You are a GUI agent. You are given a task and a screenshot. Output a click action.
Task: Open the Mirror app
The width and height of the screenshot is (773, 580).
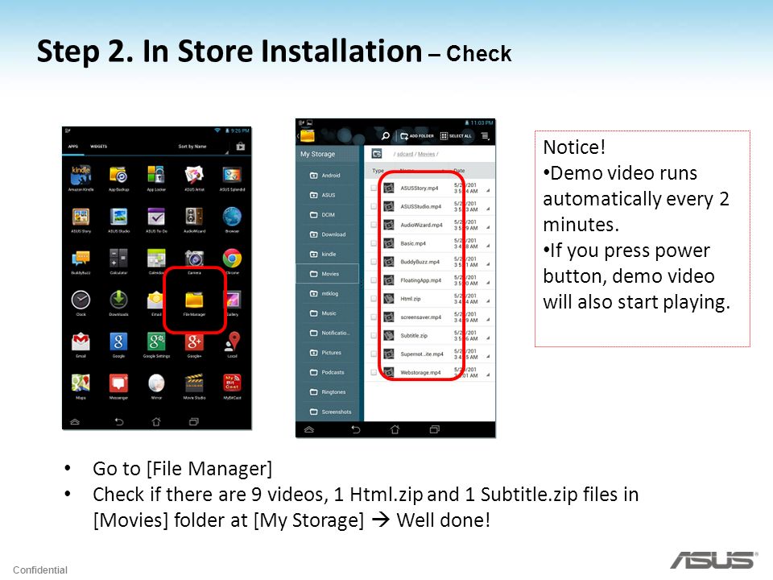pyautogui.click(x=156, y=383)
